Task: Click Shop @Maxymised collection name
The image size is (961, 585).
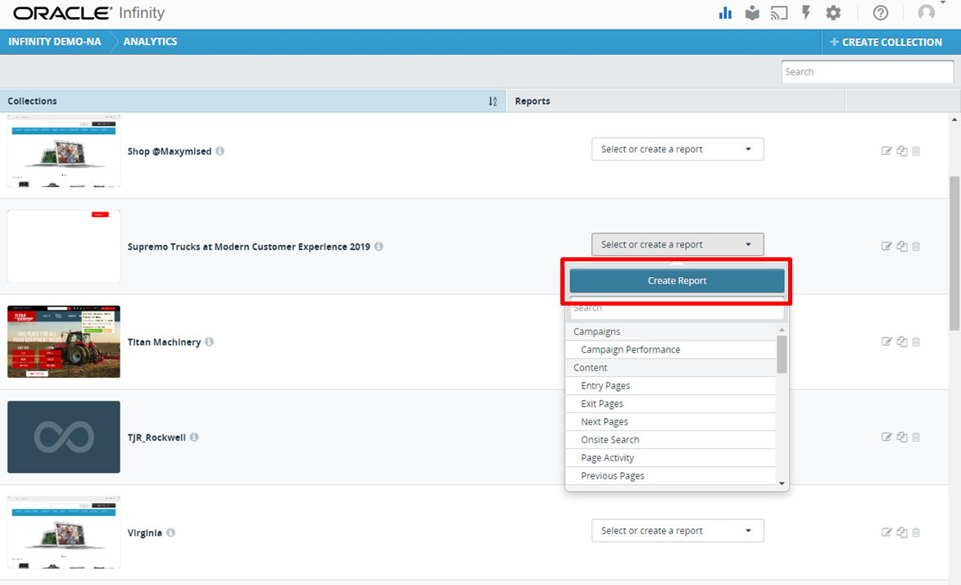Action: coord(169,152)
